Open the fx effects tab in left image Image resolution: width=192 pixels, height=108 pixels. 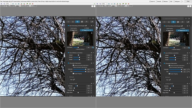click(87, 22)
